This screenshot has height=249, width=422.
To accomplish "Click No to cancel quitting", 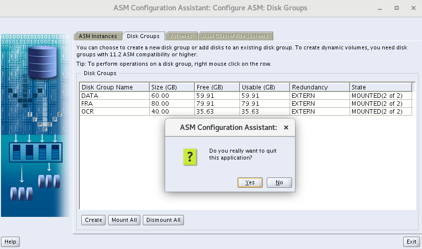I will (279, 182).
